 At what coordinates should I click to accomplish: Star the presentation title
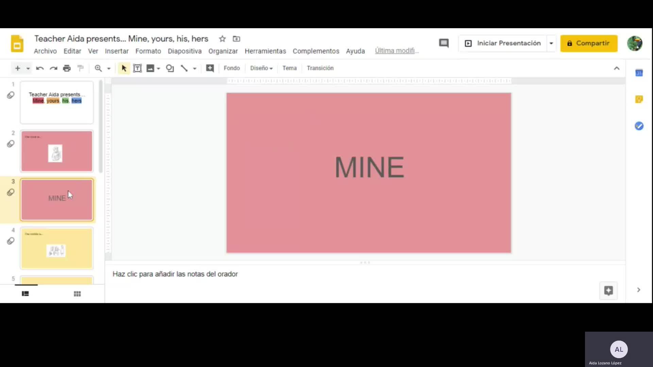tap(222, 39)
